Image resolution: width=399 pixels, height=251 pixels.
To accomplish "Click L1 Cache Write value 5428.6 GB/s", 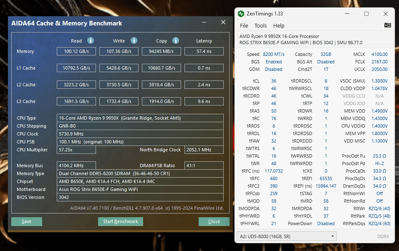I will [x=119, y=68].
